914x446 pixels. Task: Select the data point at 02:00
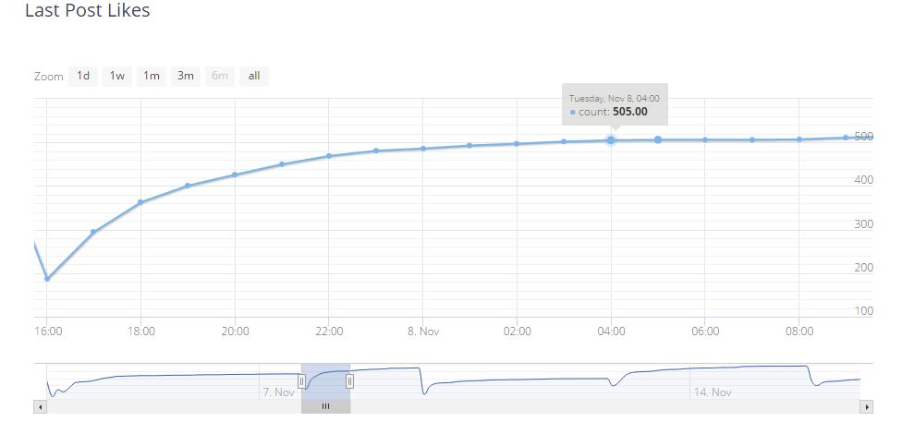click(x=517, y=144)
